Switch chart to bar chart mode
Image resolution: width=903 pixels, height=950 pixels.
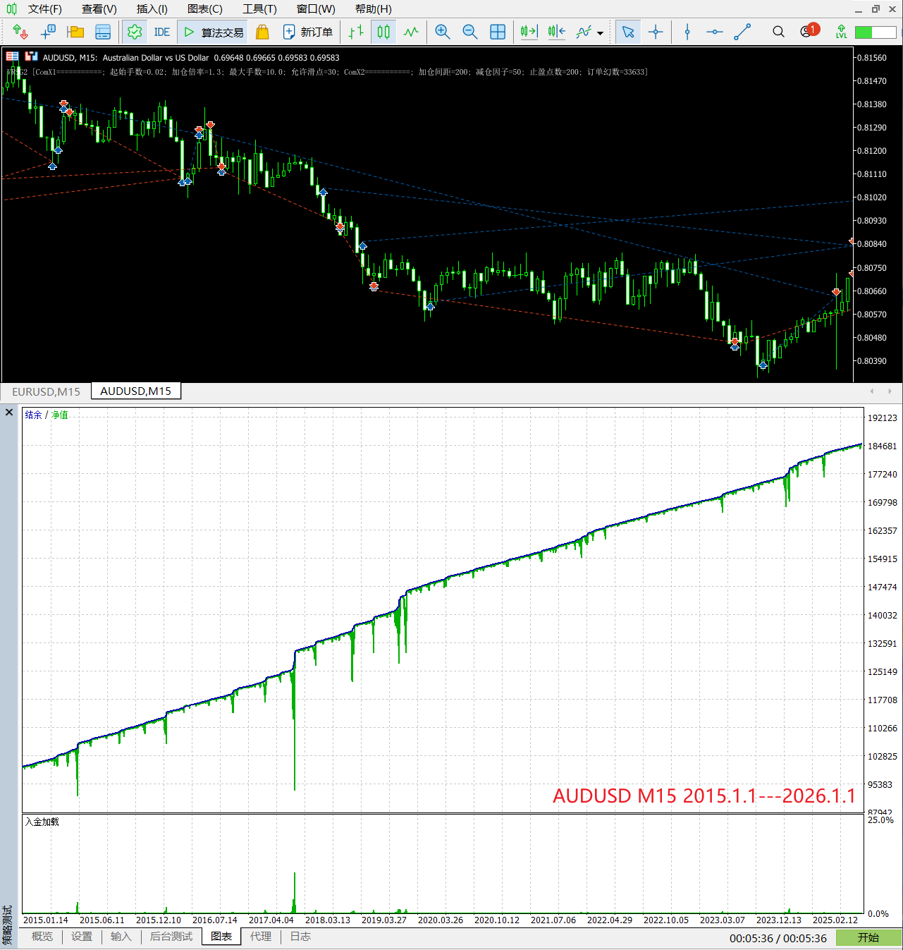(x=357, y=32)
